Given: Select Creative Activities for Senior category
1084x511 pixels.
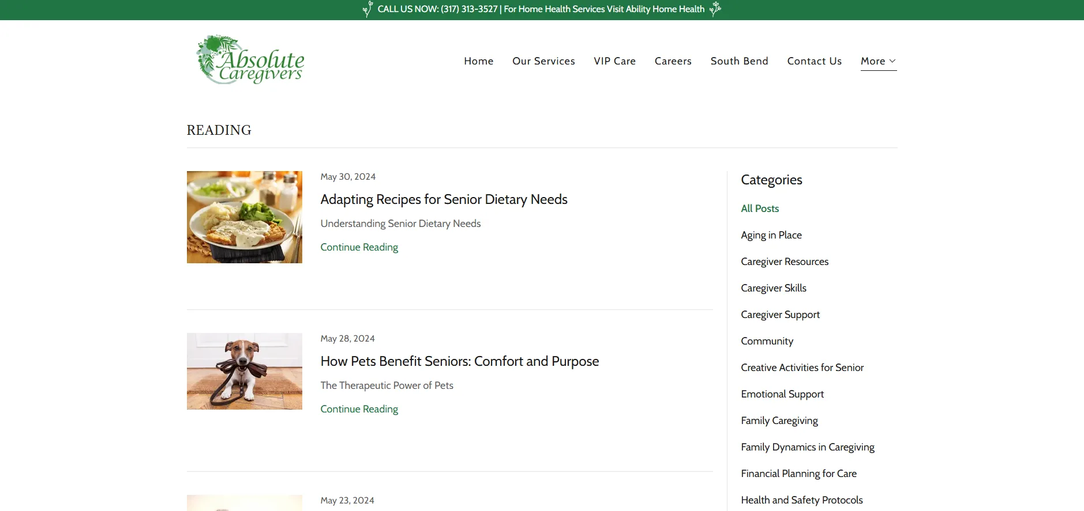Looking at the screenshot, I should pyautogui.click(x=802, y=368).
